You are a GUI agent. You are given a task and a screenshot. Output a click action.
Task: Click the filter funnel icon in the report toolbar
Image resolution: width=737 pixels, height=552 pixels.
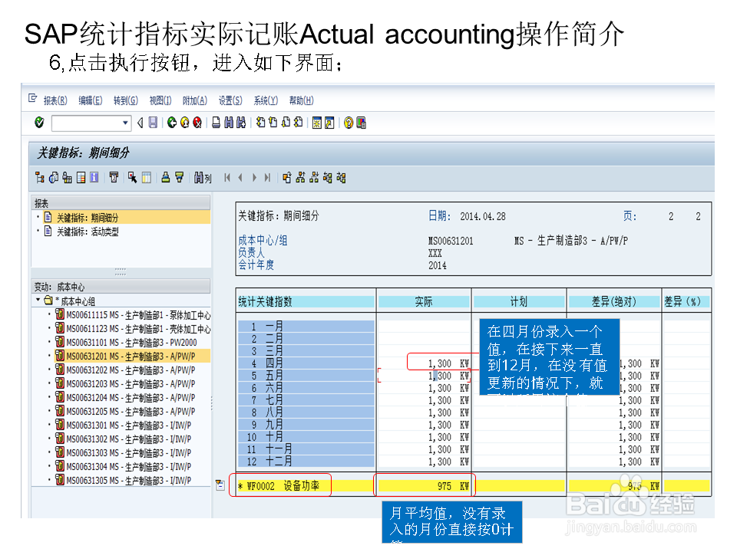point(179,177)
